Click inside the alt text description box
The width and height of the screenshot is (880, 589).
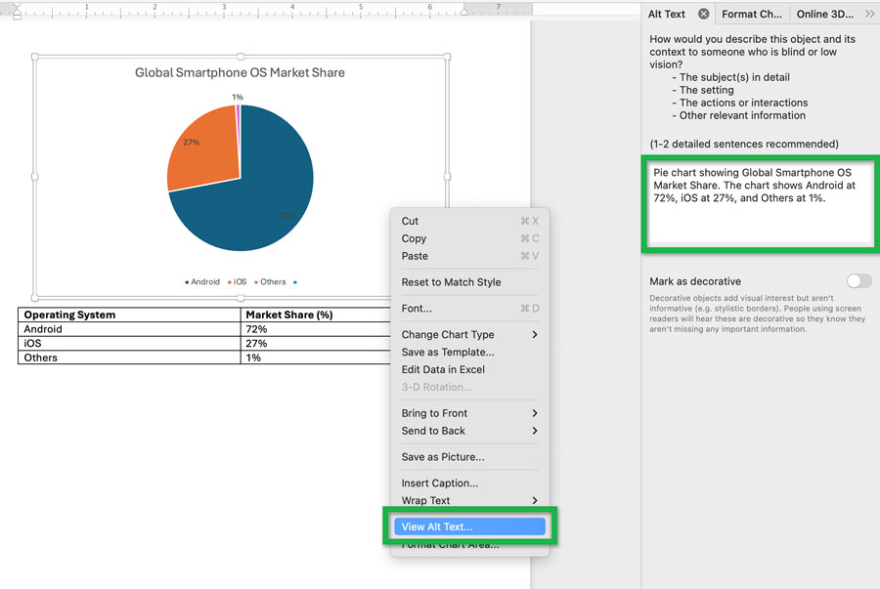pyautogui.click(x=760, y=200)
